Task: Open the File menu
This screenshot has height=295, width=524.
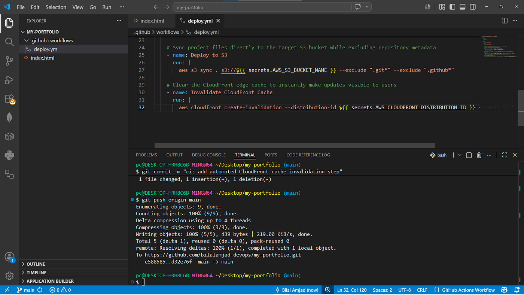Action: (x=21, y=7)
